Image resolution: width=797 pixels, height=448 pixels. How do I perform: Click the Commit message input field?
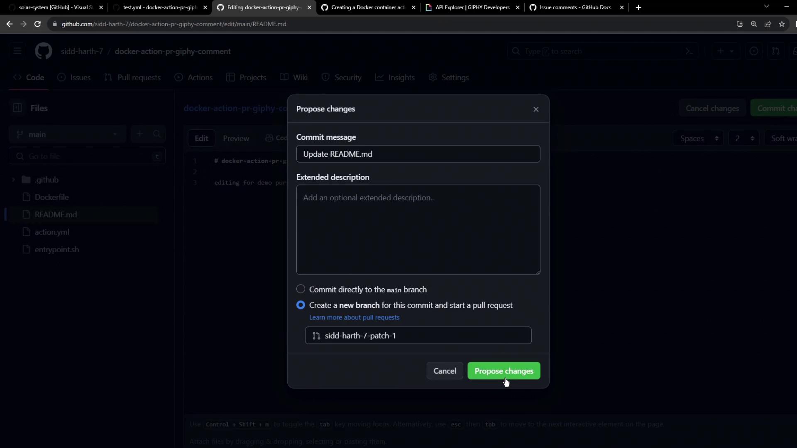point(418,154)
